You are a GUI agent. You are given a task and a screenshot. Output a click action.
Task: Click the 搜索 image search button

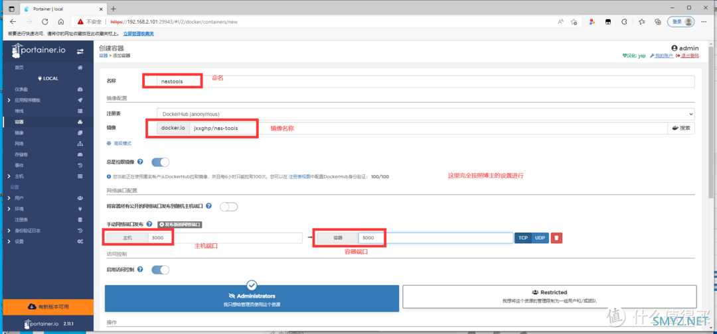[681, 128]
